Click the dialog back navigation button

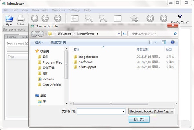[34, 34]
